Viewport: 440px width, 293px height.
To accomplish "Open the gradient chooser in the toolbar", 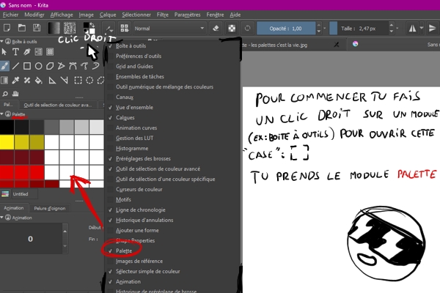I will click(x=54, y=28).
